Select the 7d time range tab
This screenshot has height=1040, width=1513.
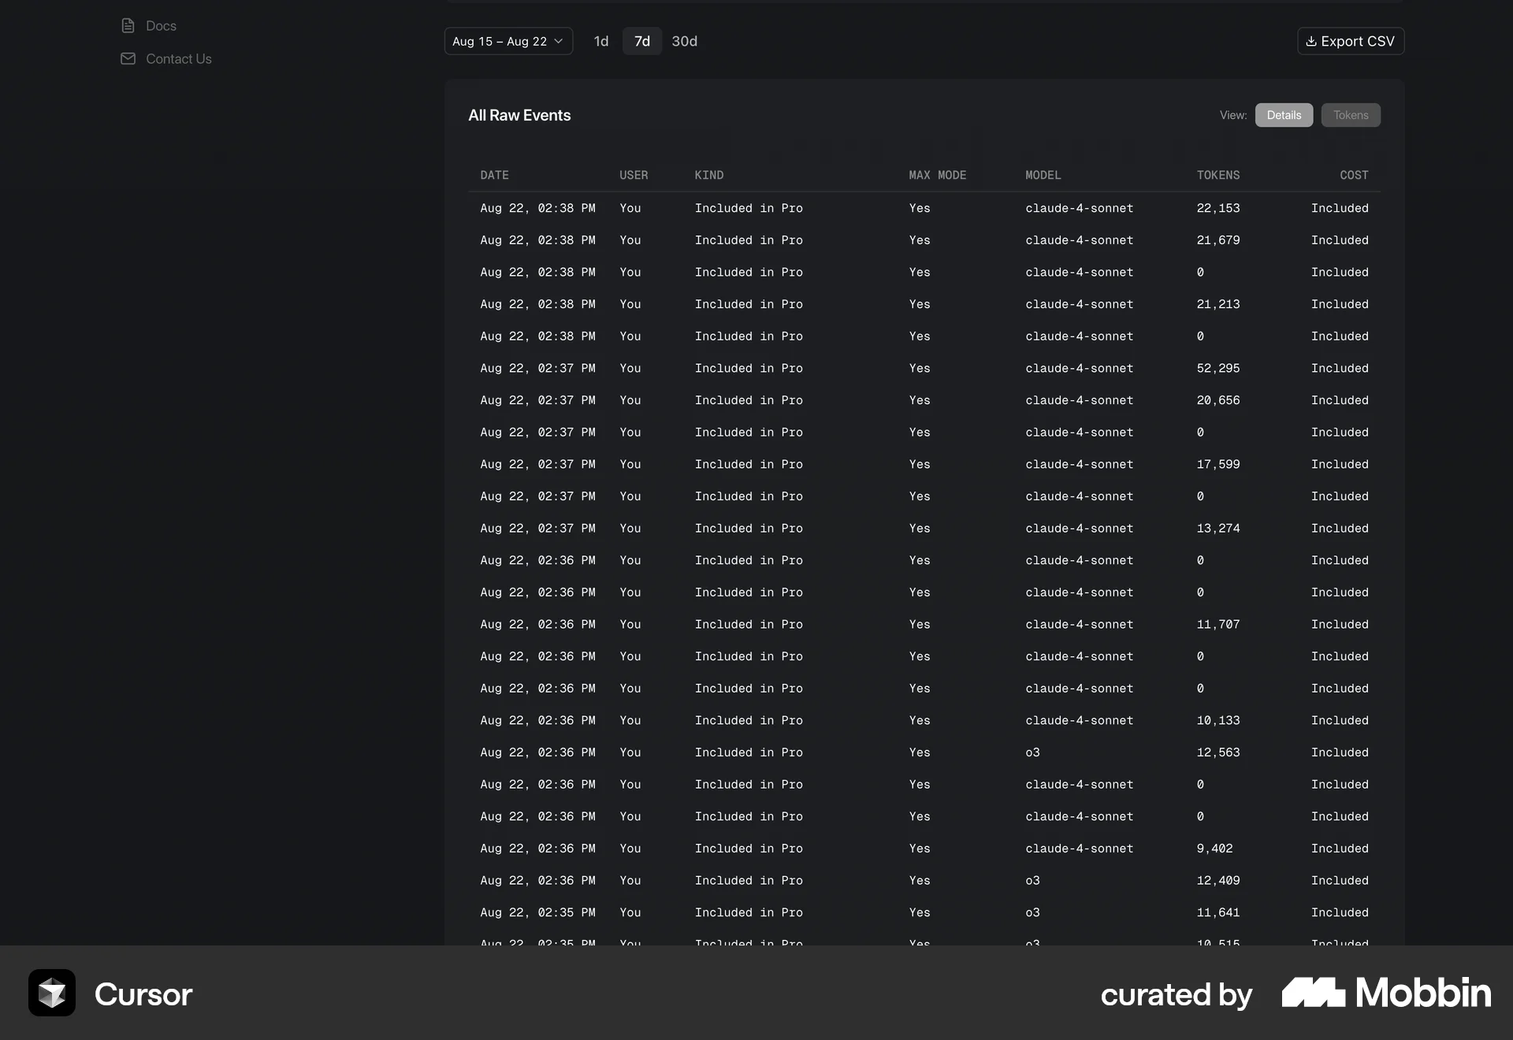click(642, 41)
